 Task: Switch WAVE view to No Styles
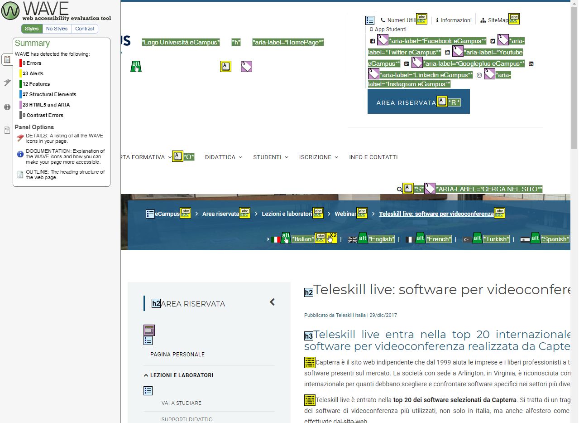[57, 29]
